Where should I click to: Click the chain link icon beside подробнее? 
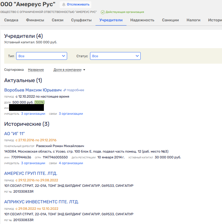tap(65, 90)
